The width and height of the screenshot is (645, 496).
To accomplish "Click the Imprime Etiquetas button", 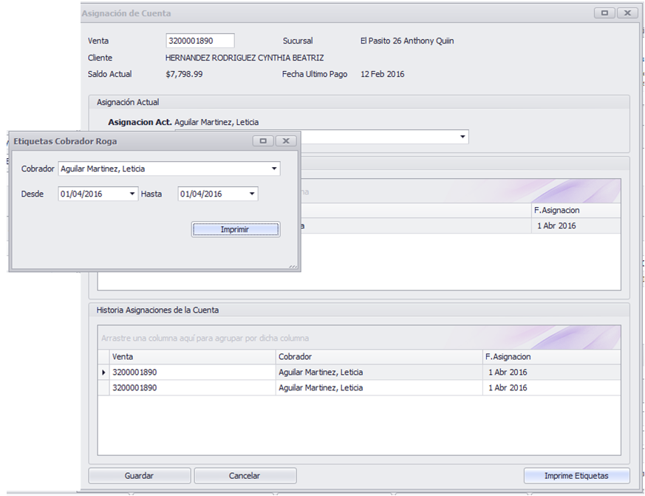I will click(x=576, y=475).
